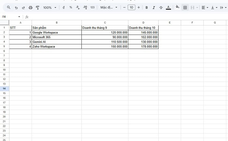The height and width of the screenshot is (141, 228).
Task: Open the borders menu
Action: click(x=185, y=8)
